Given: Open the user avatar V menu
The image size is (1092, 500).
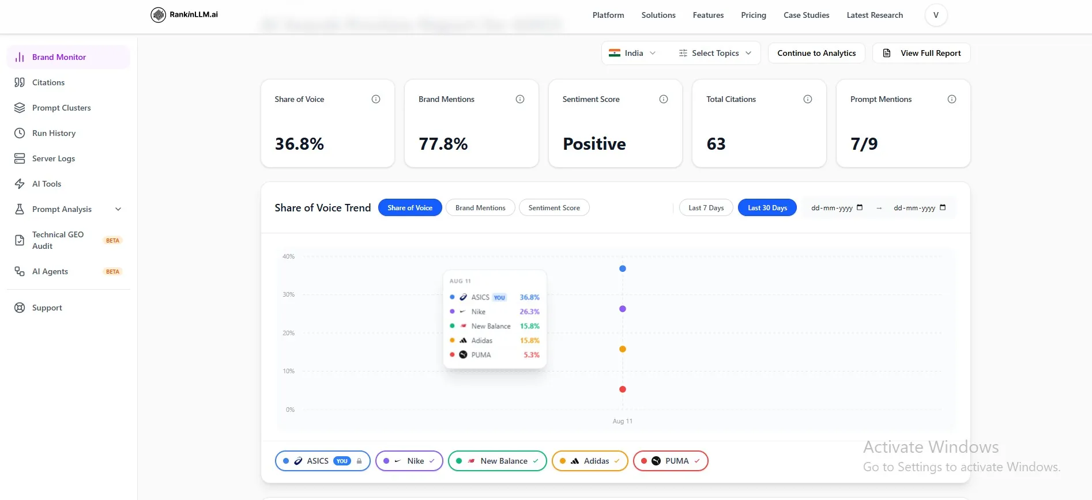Looking at the screenshot, I should pyautogui.click(x=936, y=15).
